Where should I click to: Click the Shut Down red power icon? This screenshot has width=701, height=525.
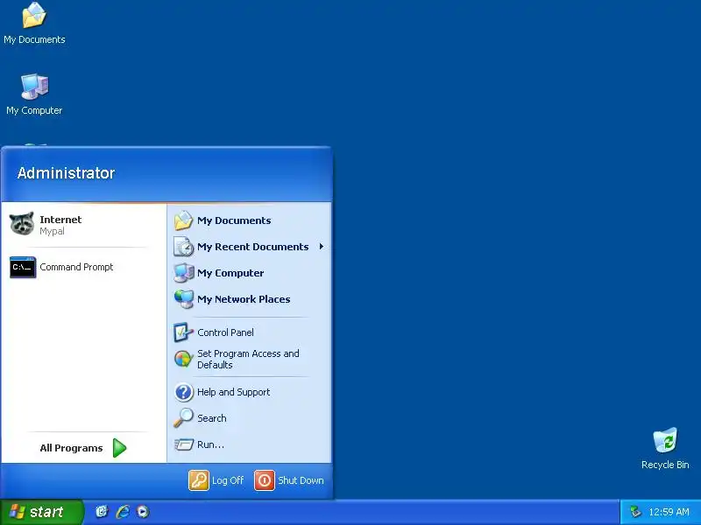[x=265, y=480]
